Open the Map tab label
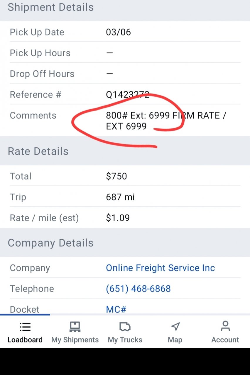This screenshot has height=375, width=250. point(175,340)
